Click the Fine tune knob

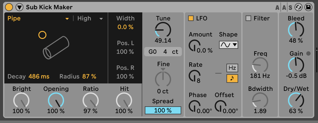163,79
